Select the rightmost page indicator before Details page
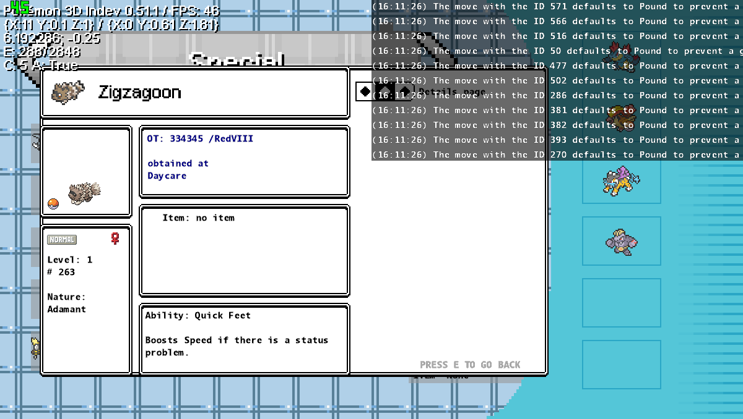Screen dimensions: 743x419 click(x=404, y=91)
